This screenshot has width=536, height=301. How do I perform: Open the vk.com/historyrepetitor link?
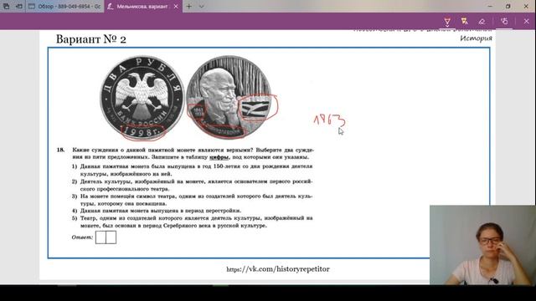278,269
